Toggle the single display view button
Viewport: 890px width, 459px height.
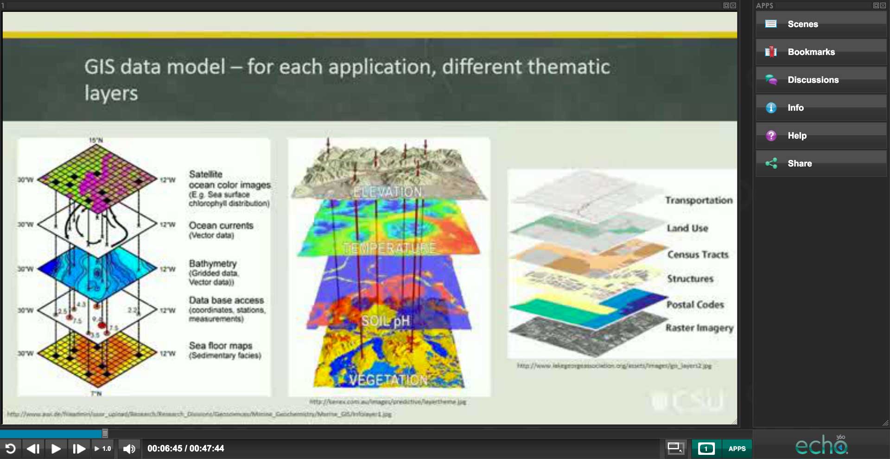(706, 448)
